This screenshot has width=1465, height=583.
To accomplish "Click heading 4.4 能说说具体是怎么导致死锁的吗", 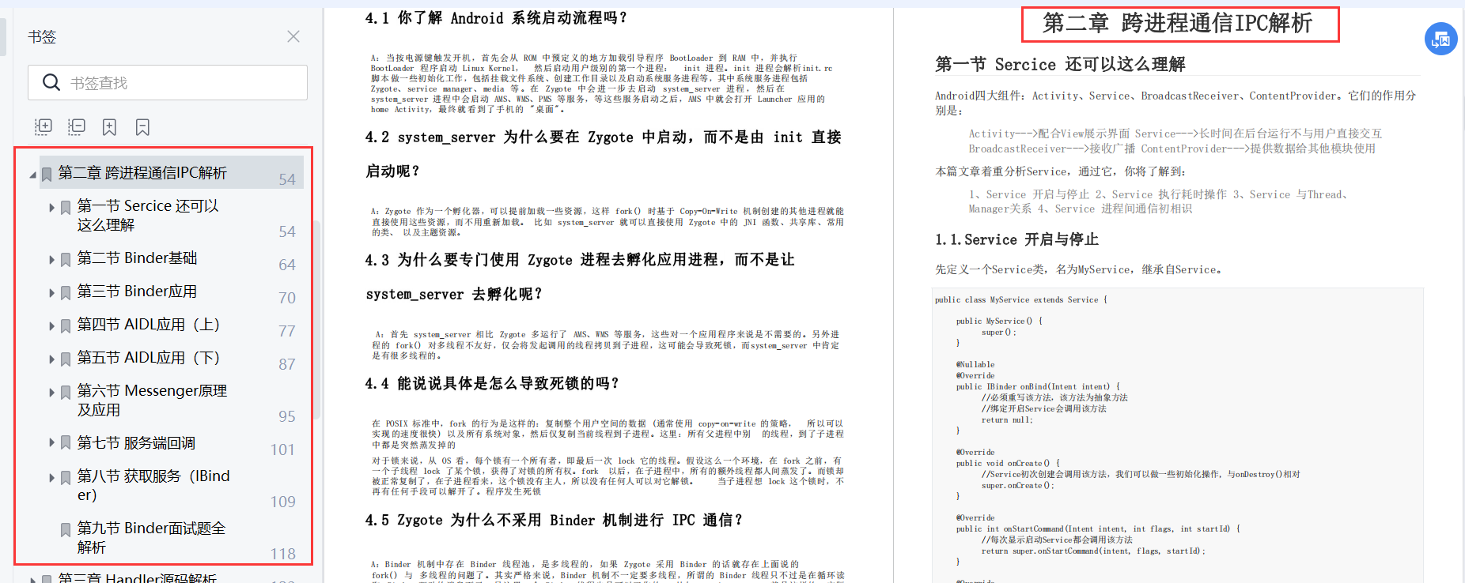I will coord(492,383).
